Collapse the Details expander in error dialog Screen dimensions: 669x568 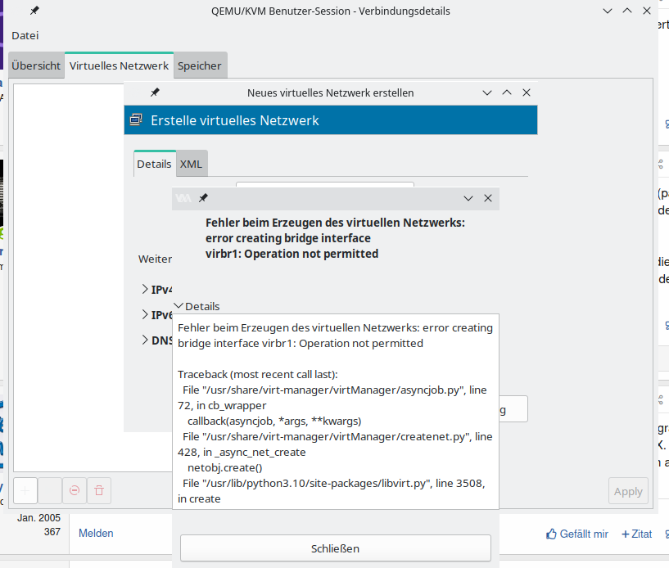197,306
